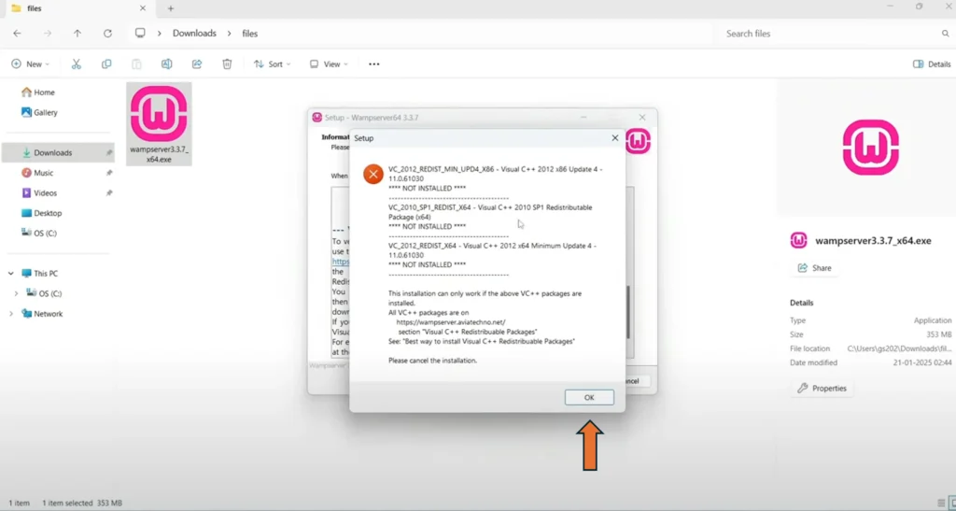Toggle the Details pane
956x511 pixels.
pos(932,64)
